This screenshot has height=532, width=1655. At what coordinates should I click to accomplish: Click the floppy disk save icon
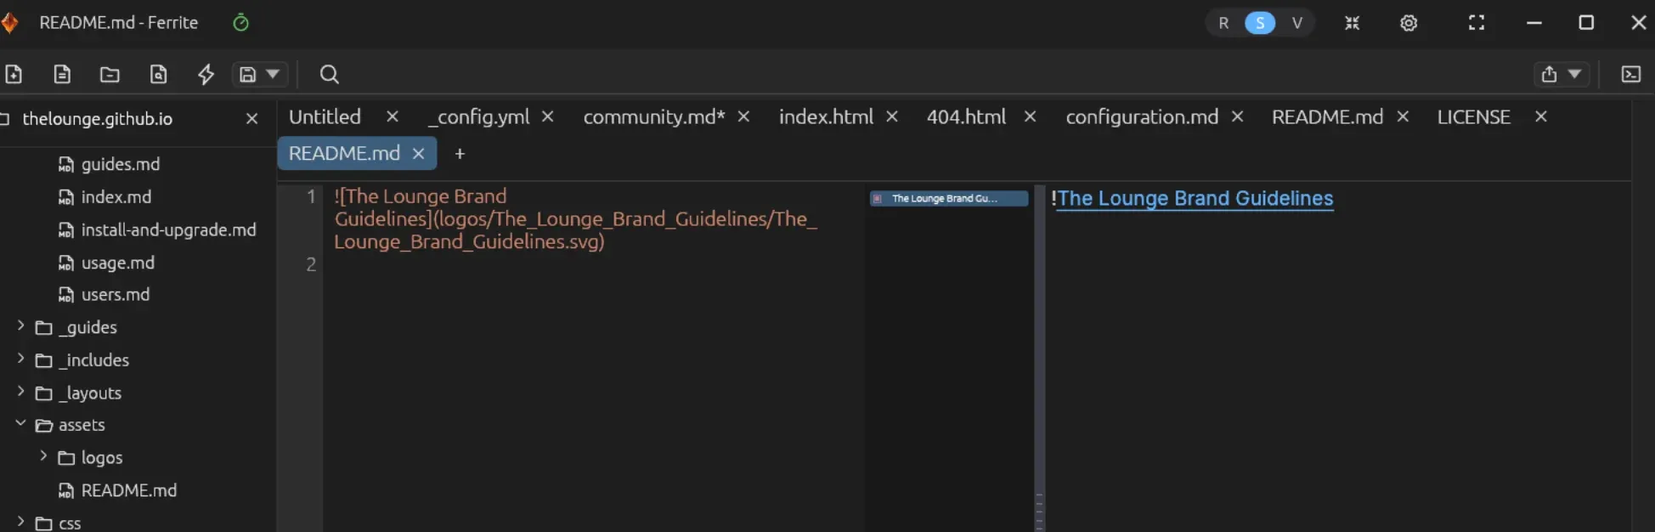[247, 74]
